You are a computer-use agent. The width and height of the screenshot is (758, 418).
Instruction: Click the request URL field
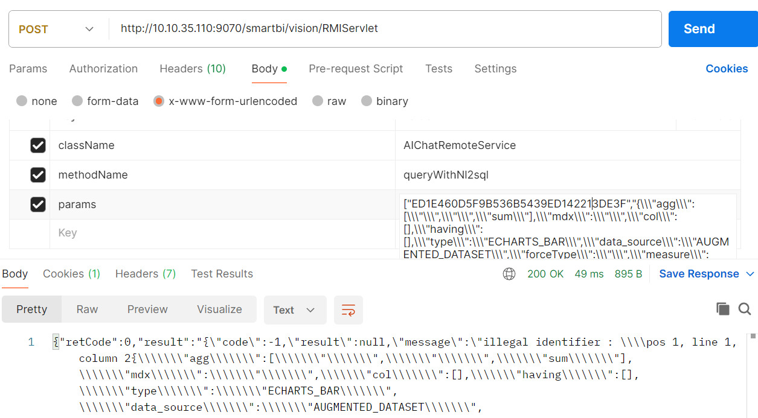[x=385, y=28]
